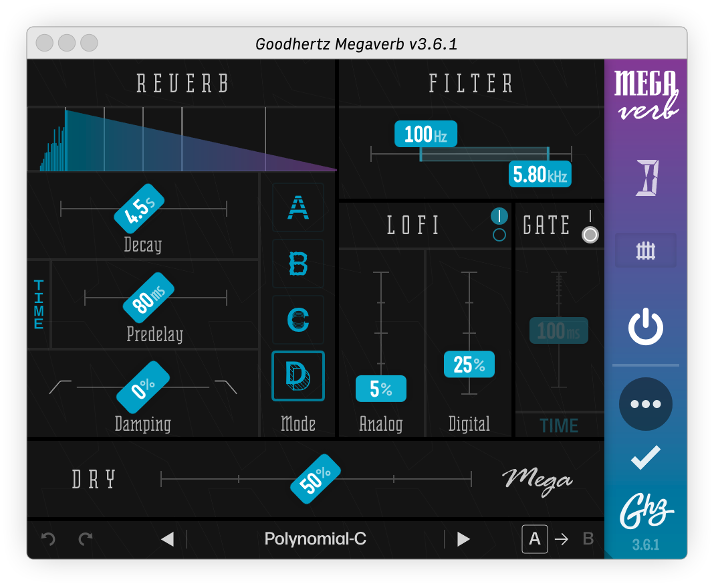Click the Gate 100ms time handle

tap(559, 330)
